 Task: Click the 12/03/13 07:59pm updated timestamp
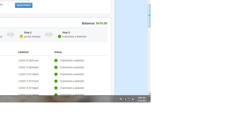tap(28, 74)
